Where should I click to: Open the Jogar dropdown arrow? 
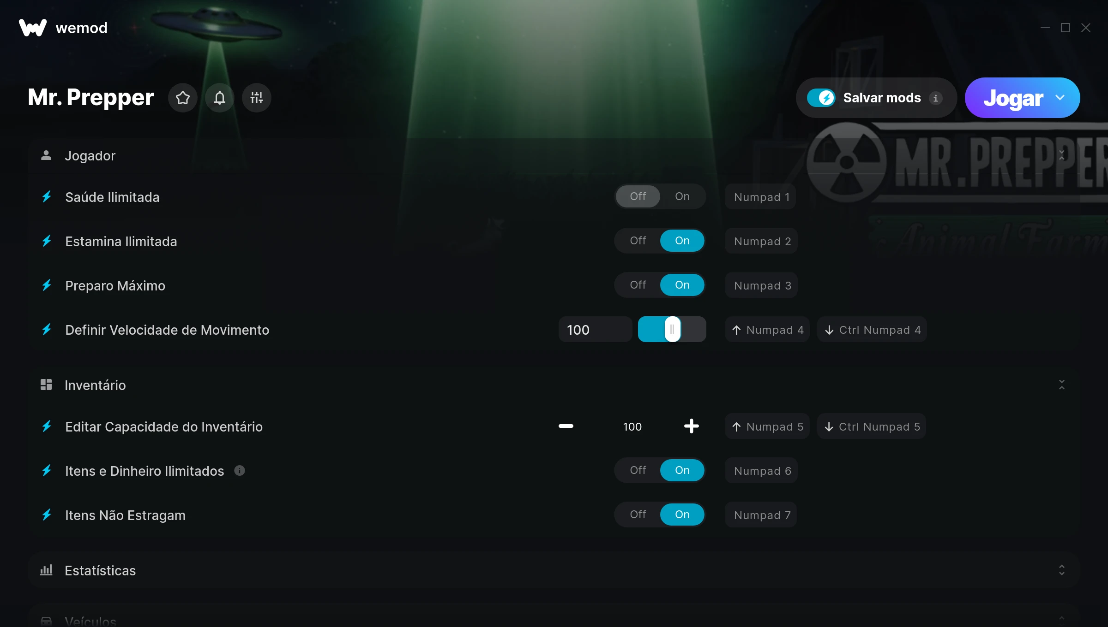pyautogui.click(x=1060, y=98)
